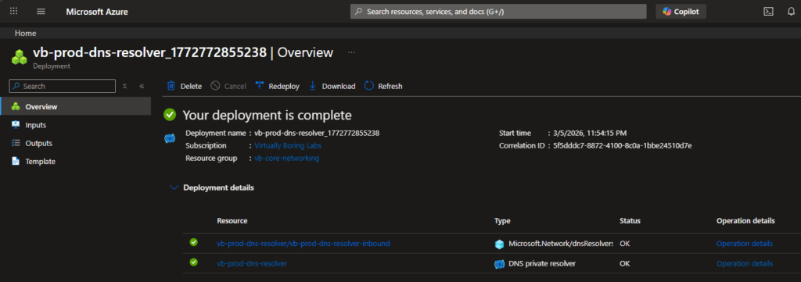Image resolution: width=801 pixels, height=282 pixels.
Task: Open Operation details for the inbound endpoint
Action: pyautogui.click(x=745, y=244)
